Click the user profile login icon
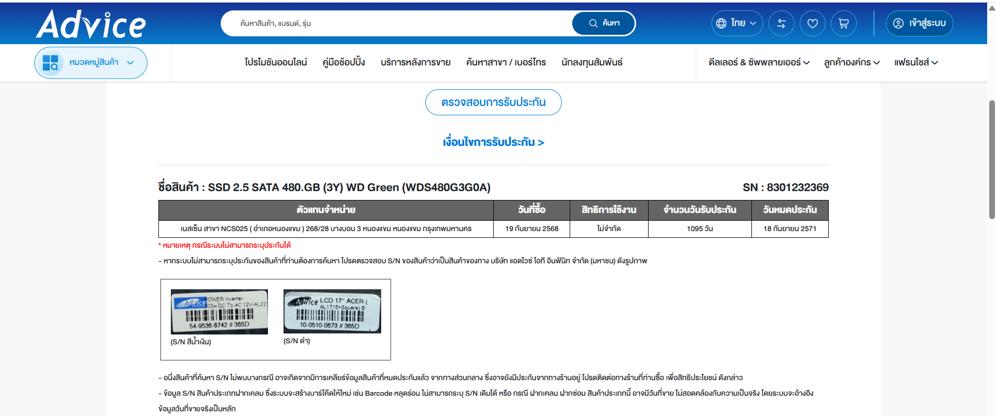The height and width of the screenshot is (416, 996). coord(898,23)
